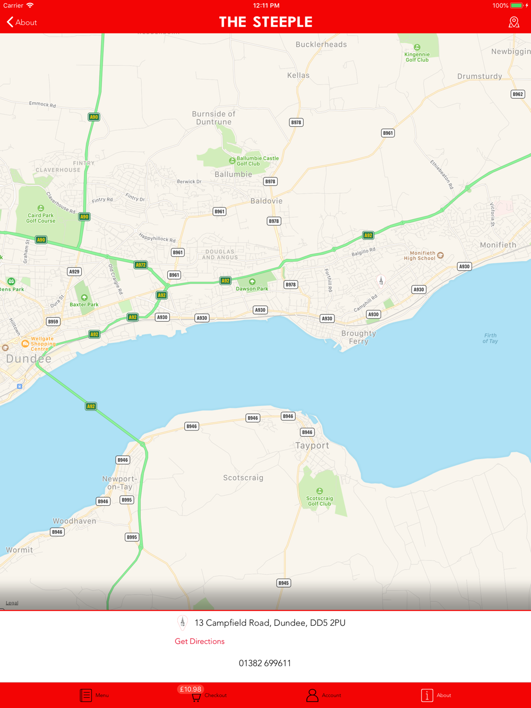This screenshot has height=708, width=531.
Task: Open the Account person icon
Action: click(x=312, y=695)
